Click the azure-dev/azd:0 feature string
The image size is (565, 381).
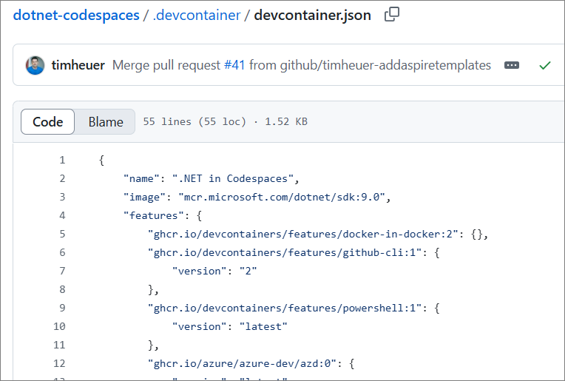242,364
